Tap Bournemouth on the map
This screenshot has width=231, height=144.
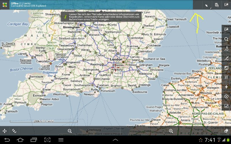pyautogui.click(x=72, y=89)
